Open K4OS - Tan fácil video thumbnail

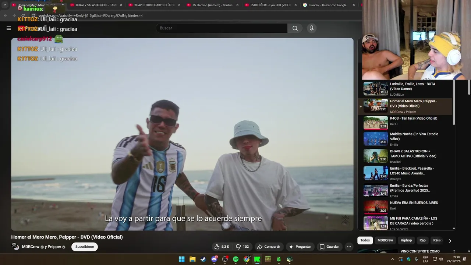click(376, 123)
